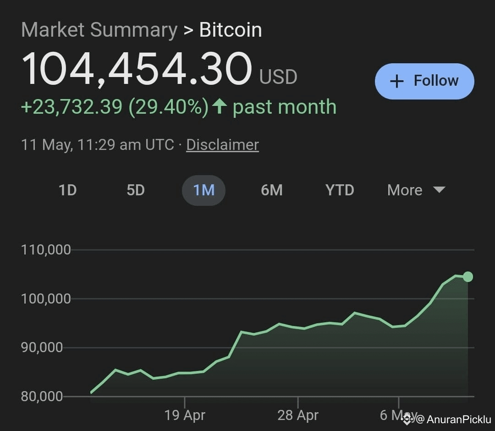Go back to Market Summary
495x431 pixels.
99,30
